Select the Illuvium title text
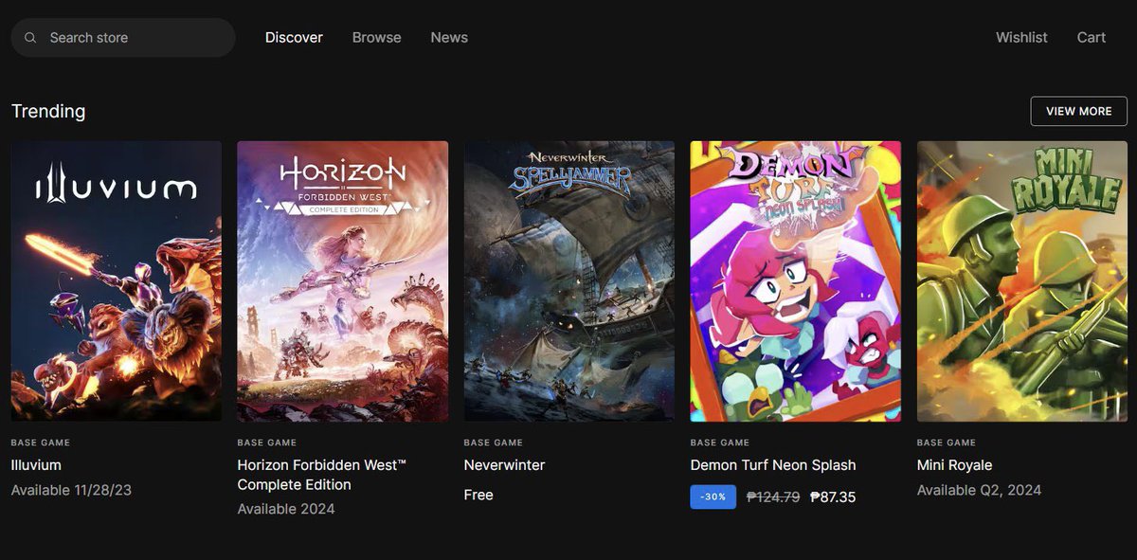 click(36, 465)
